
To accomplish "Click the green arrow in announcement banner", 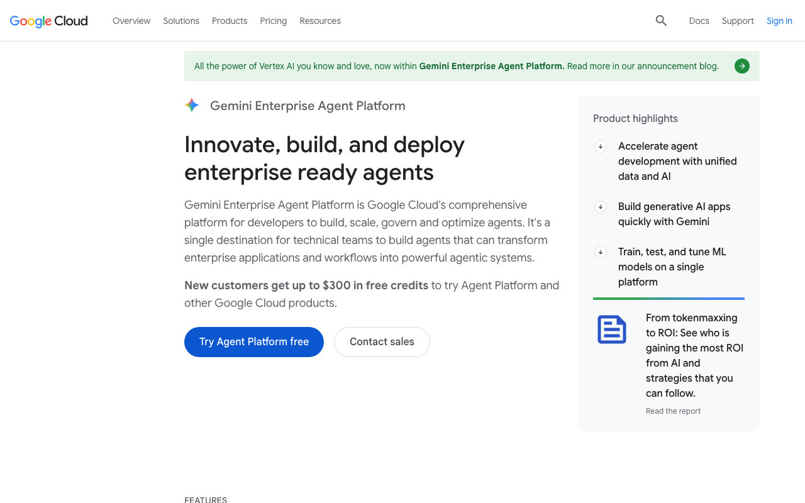I will coord(742,66).
